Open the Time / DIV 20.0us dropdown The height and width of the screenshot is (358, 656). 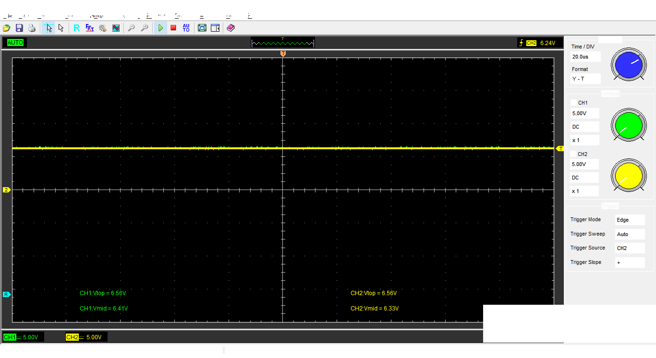(585, 57)
